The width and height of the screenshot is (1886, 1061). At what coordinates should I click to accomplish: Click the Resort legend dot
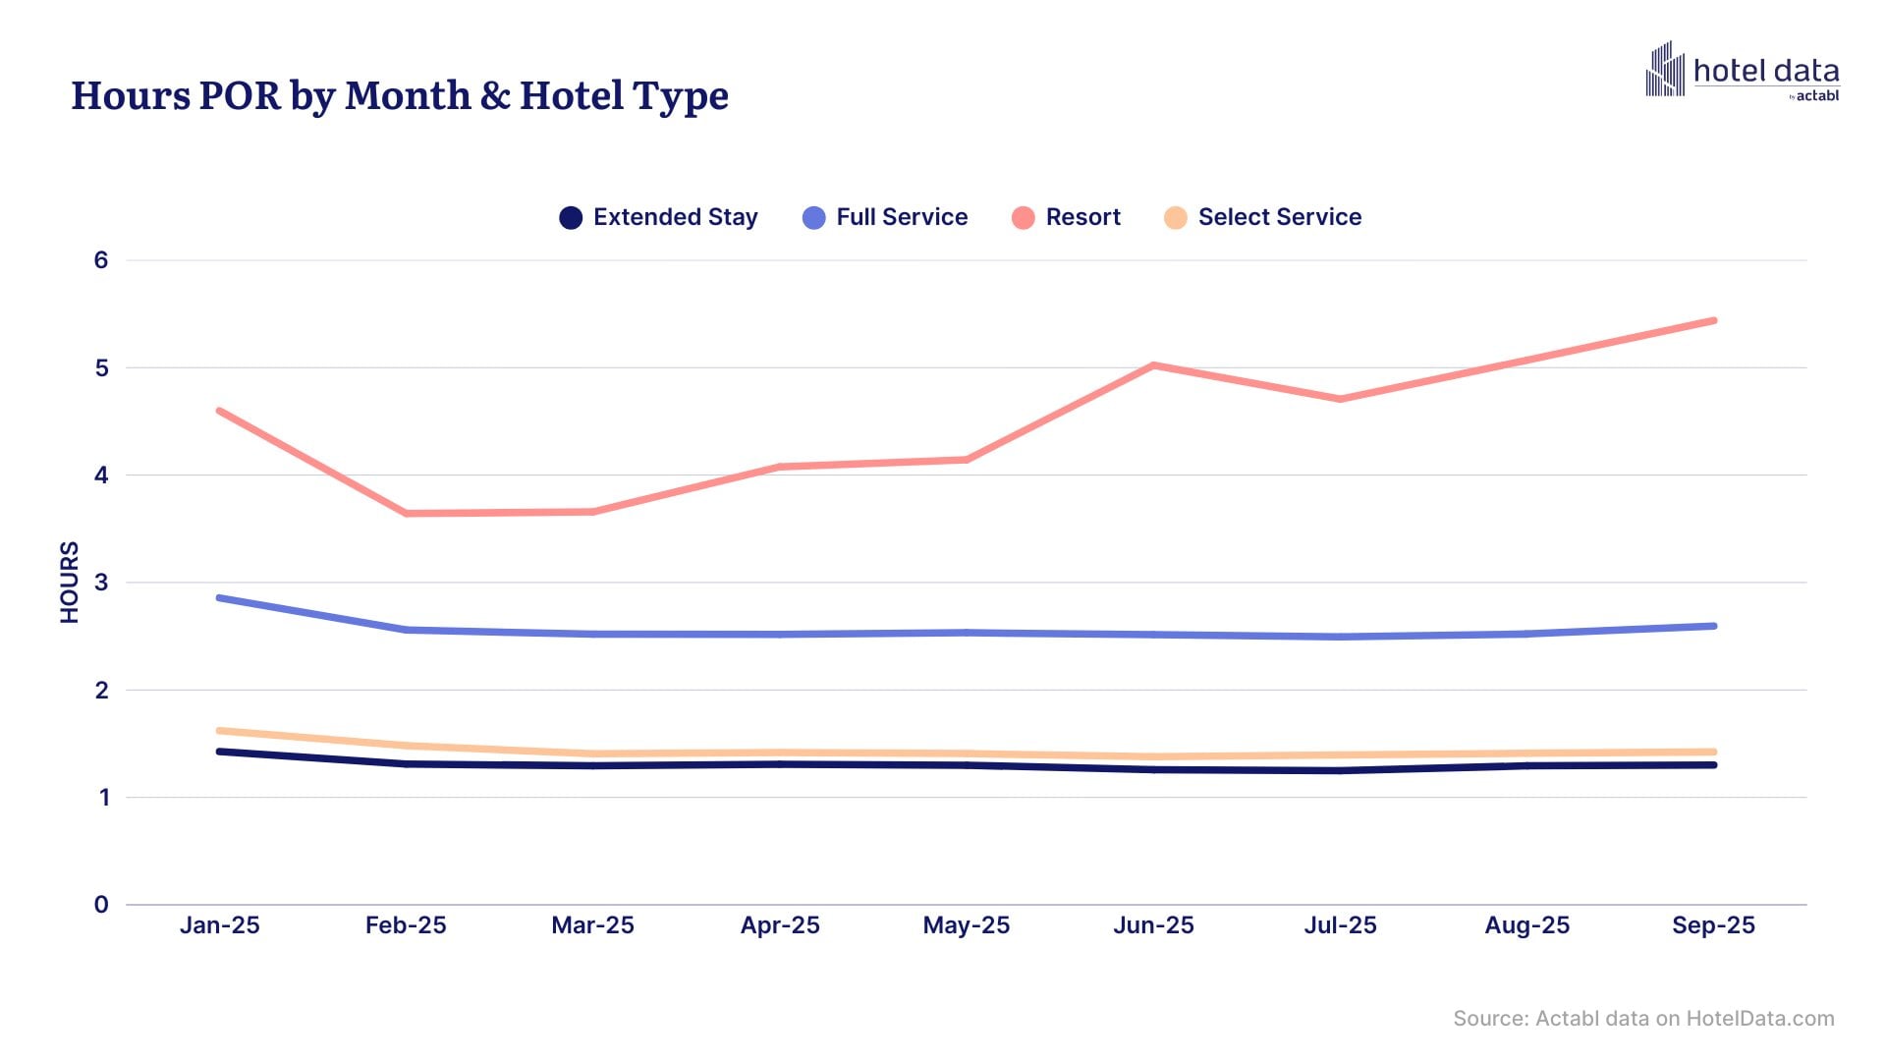1025,217
